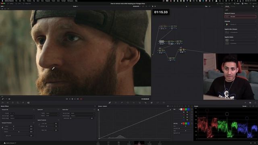This screenshot has width=258, height=145.
Task: Toggle the Gallery panel button
Action: pyautogui.click(x=11, y=4)
